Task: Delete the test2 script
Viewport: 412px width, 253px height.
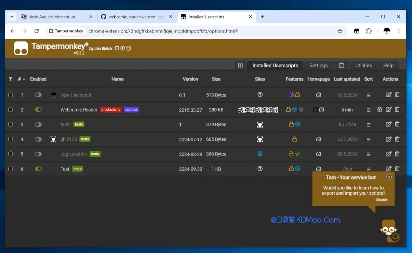Action: point(397,124)
